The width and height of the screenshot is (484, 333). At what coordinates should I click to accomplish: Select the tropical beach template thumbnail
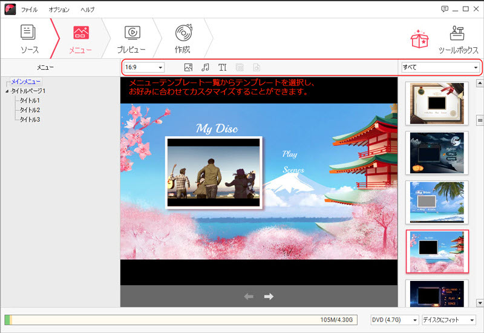coord(436,202)
